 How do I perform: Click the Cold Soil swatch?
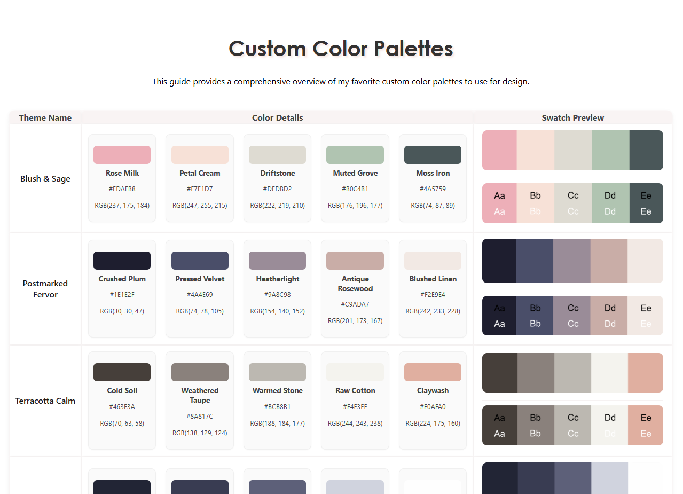coord(122,372)
